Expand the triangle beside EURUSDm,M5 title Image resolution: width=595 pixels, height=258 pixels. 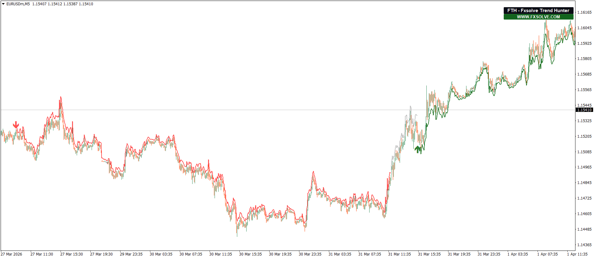pos(3,4)
